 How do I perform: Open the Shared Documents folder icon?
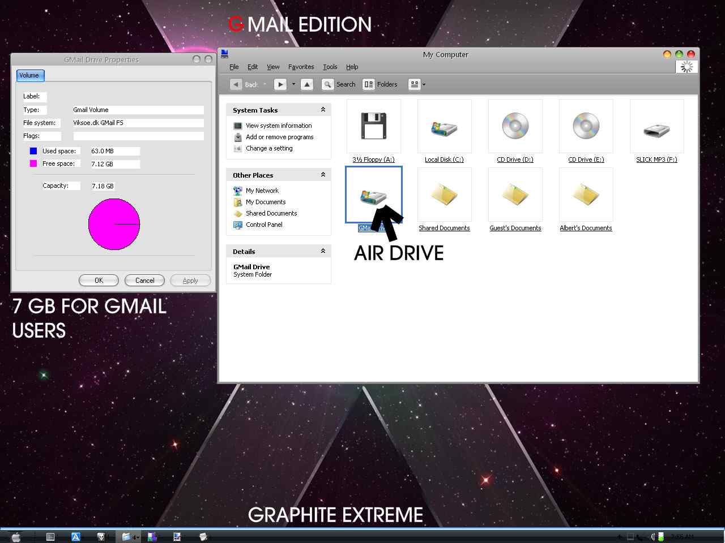tap(444, 195)
